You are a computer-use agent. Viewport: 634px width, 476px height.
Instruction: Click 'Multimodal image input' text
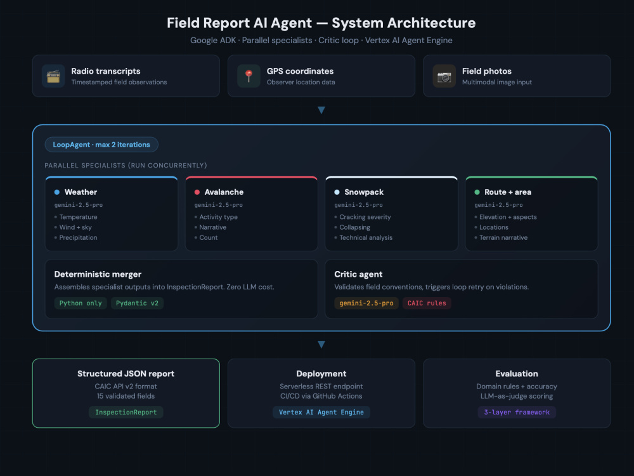click(497, 82)
